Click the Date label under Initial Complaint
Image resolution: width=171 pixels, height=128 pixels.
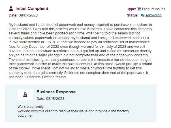tap(13, 15)
